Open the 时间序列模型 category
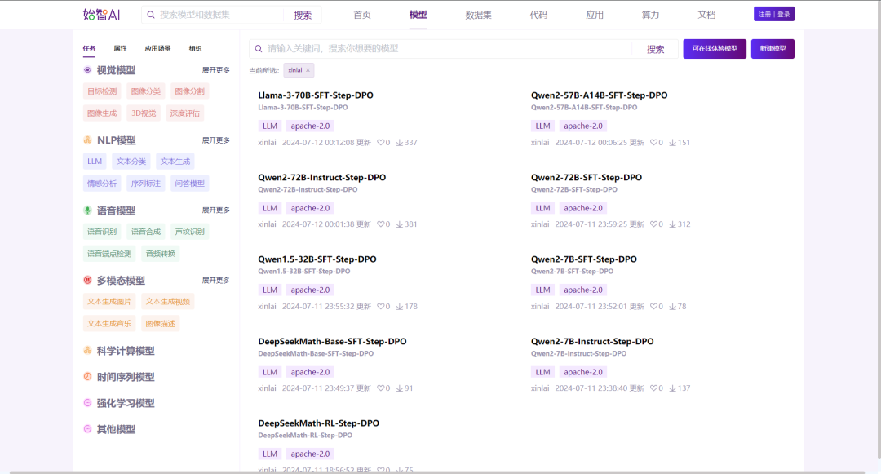The width and height of the screenshot is (881, 474). (x=126, y=377)
